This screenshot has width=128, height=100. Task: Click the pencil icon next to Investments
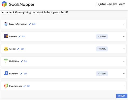coord(25,86)
